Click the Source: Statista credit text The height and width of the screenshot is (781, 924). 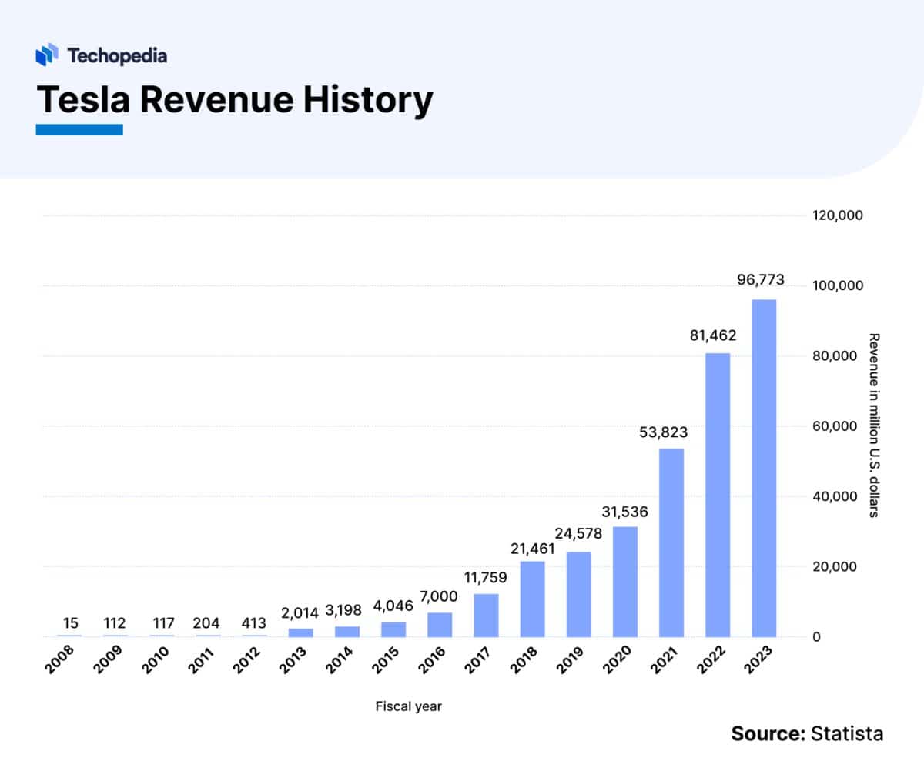tap(807, 733)
